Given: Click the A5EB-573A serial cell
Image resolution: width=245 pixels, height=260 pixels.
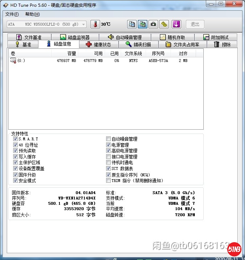Looking at the screenshot, I should tap(158, 61).
